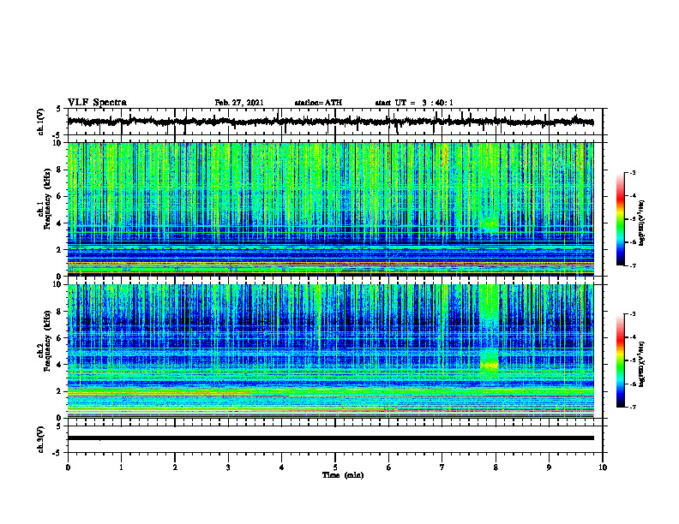The image size is (679, 524).
Task: Click the ch.1 log(PSD) color scale label
Action: coord(642,223)
